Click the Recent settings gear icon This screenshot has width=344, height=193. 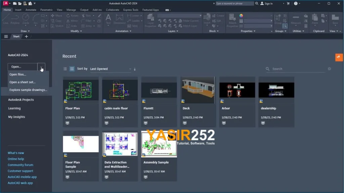pos(329,69)
